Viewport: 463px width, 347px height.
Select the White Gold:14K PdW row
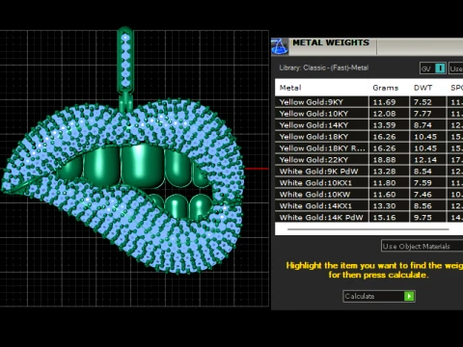click(x=369, y=218)
